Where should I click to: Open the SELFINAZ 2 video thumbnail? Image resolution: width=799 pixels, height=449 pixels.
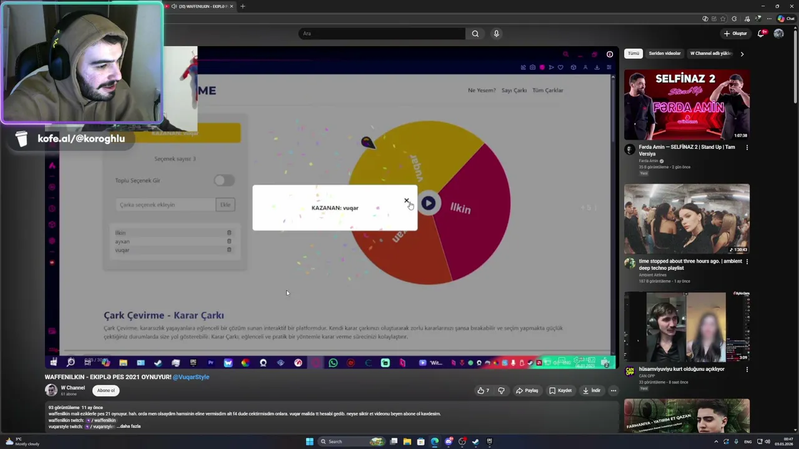(687, 105)
